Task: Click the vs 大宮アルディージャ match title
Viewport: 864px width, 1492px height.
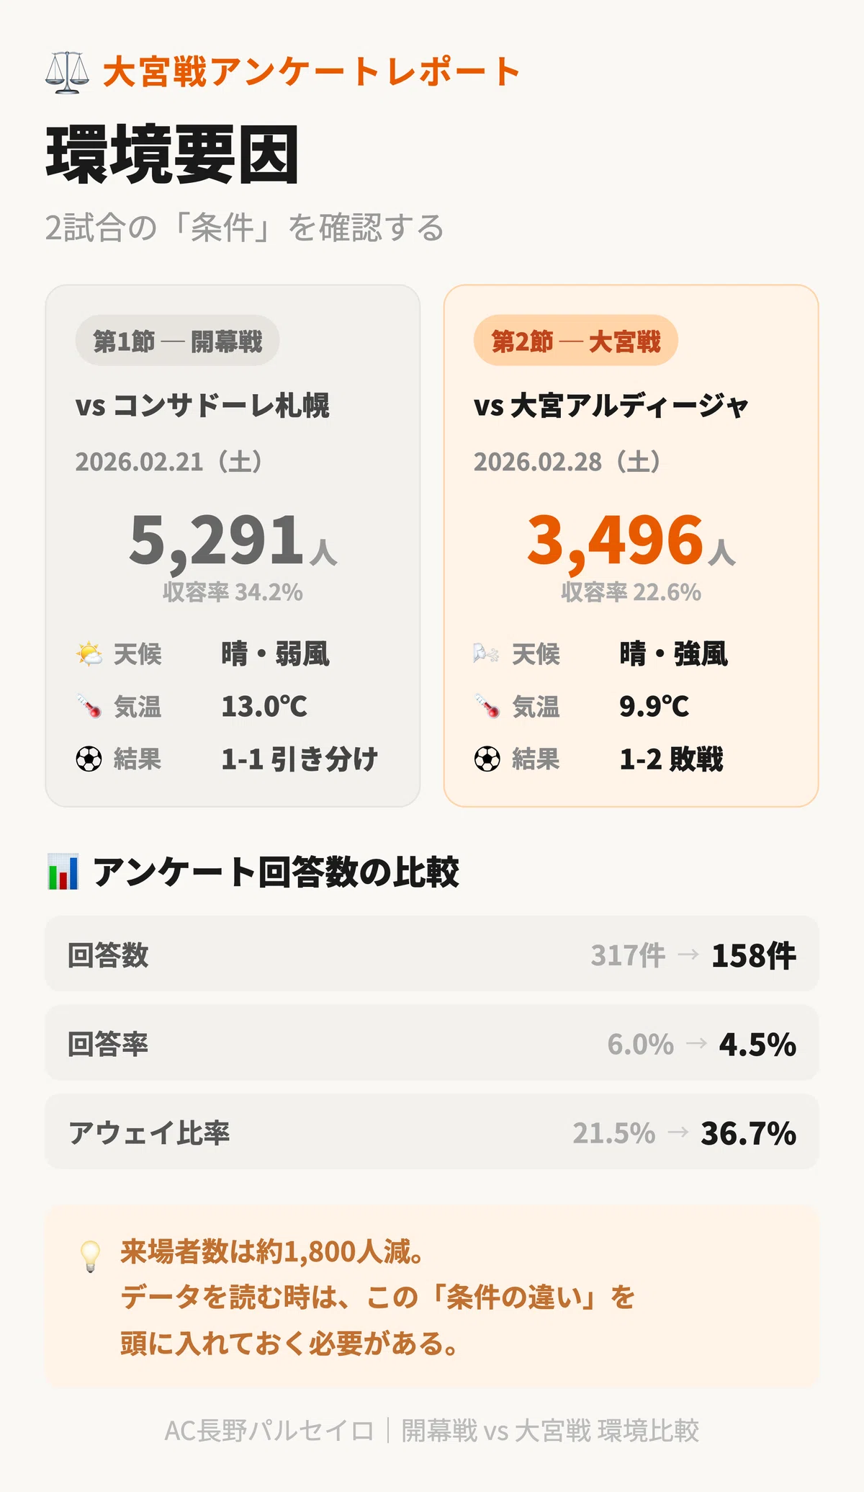Action: (611, 406)
